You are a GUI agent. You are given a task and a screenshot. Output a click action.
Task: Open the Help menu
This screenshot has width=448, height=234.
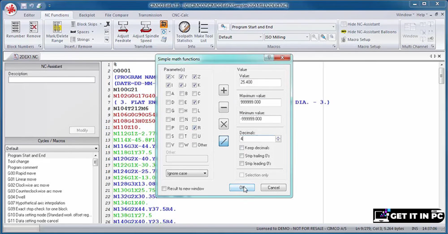pos(422,15)
